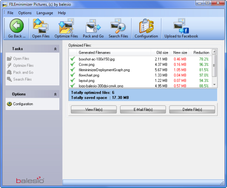Sort by the Reduction column header
This screenshot has width=227, height=188.
tap(200, 52)
